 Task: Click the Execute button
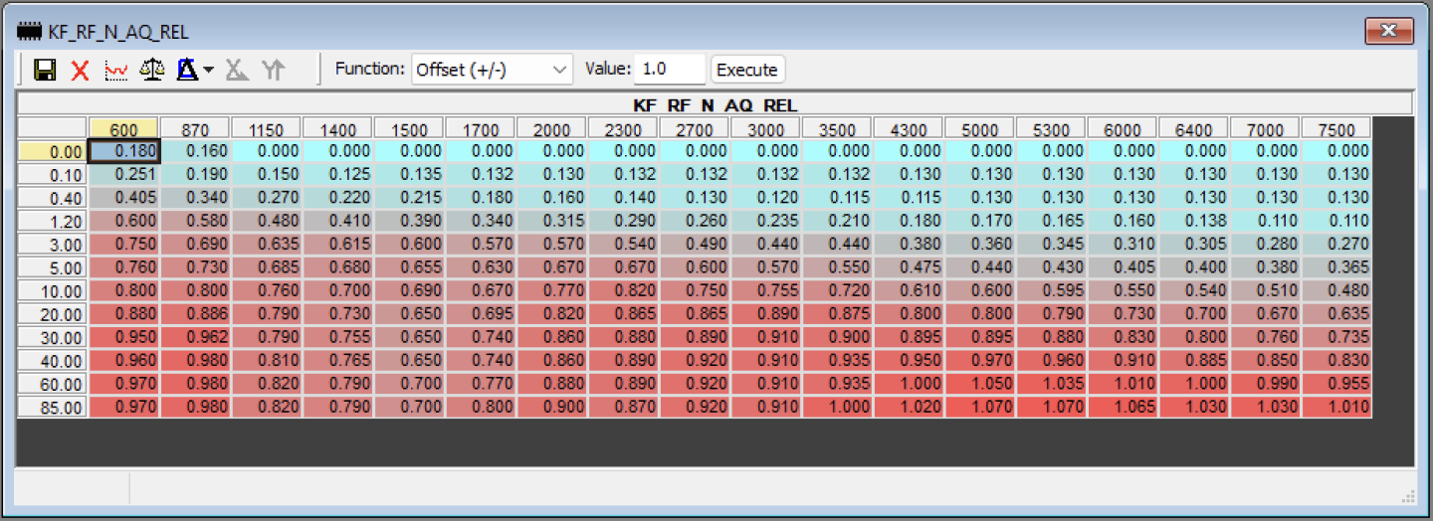click(747, 70)
